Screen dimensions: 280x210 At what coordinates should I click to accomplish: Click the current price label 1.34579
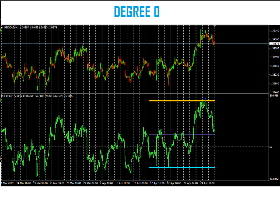click(274, 44)
